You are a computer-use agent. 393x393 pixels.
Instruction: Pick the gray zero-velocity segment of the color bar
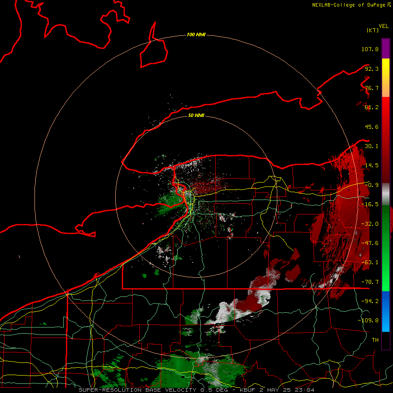point(386,194)
